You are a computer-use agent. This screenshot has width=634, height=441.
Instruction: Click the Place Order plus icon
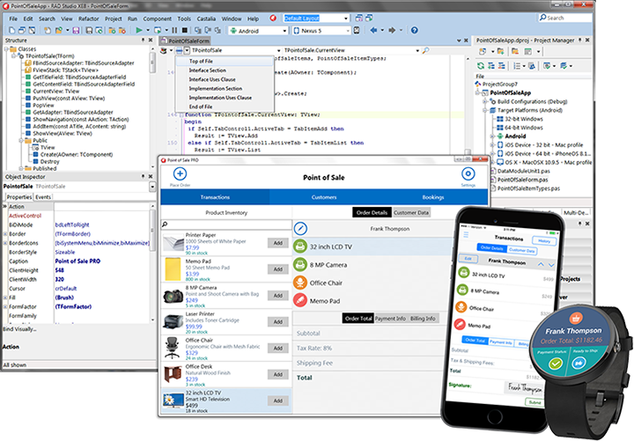coord(180,173)
